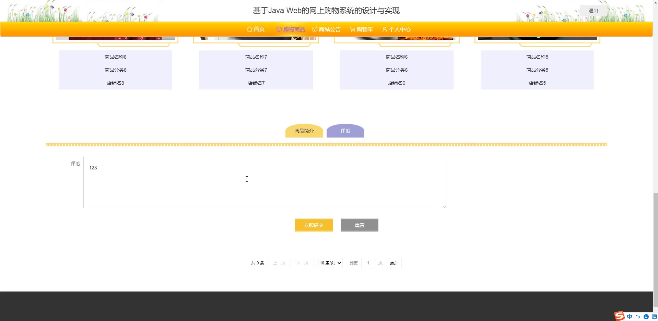Click the textarea resize handle corner
Image resolution: width=658 pixels, height=321 pixels.
pyautogui.click(x=444, y=206)
